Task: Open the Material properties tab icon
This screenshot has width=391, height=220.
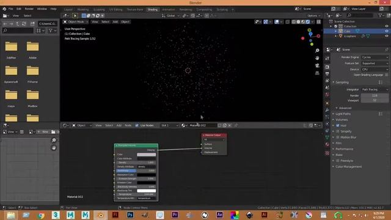Action: point(327,144)
